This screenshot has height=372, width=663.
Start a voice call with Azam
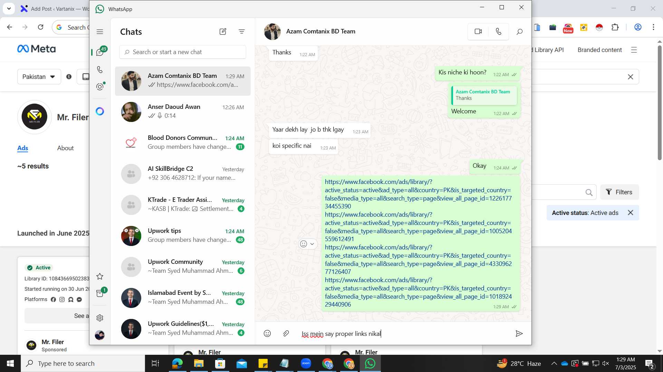tap(498, 31)
